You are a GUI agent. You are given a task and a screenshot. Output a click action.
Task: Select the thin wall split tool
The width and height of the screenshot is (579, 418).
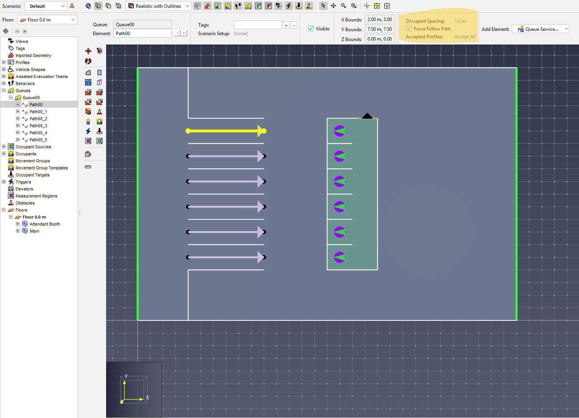tap(88, 82)
